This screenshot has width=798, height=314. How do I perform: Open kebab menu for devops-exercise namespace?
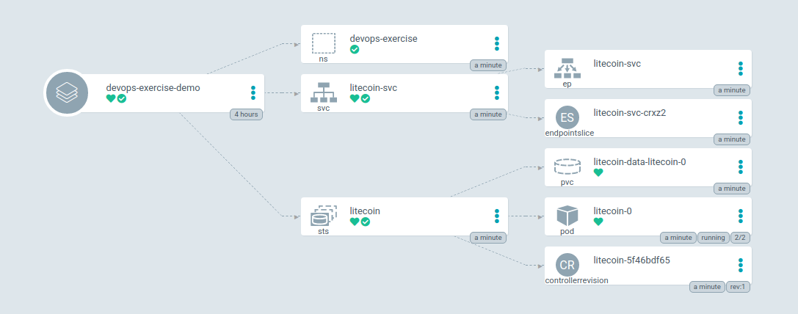pyautogui.click(x=497, y=44)
